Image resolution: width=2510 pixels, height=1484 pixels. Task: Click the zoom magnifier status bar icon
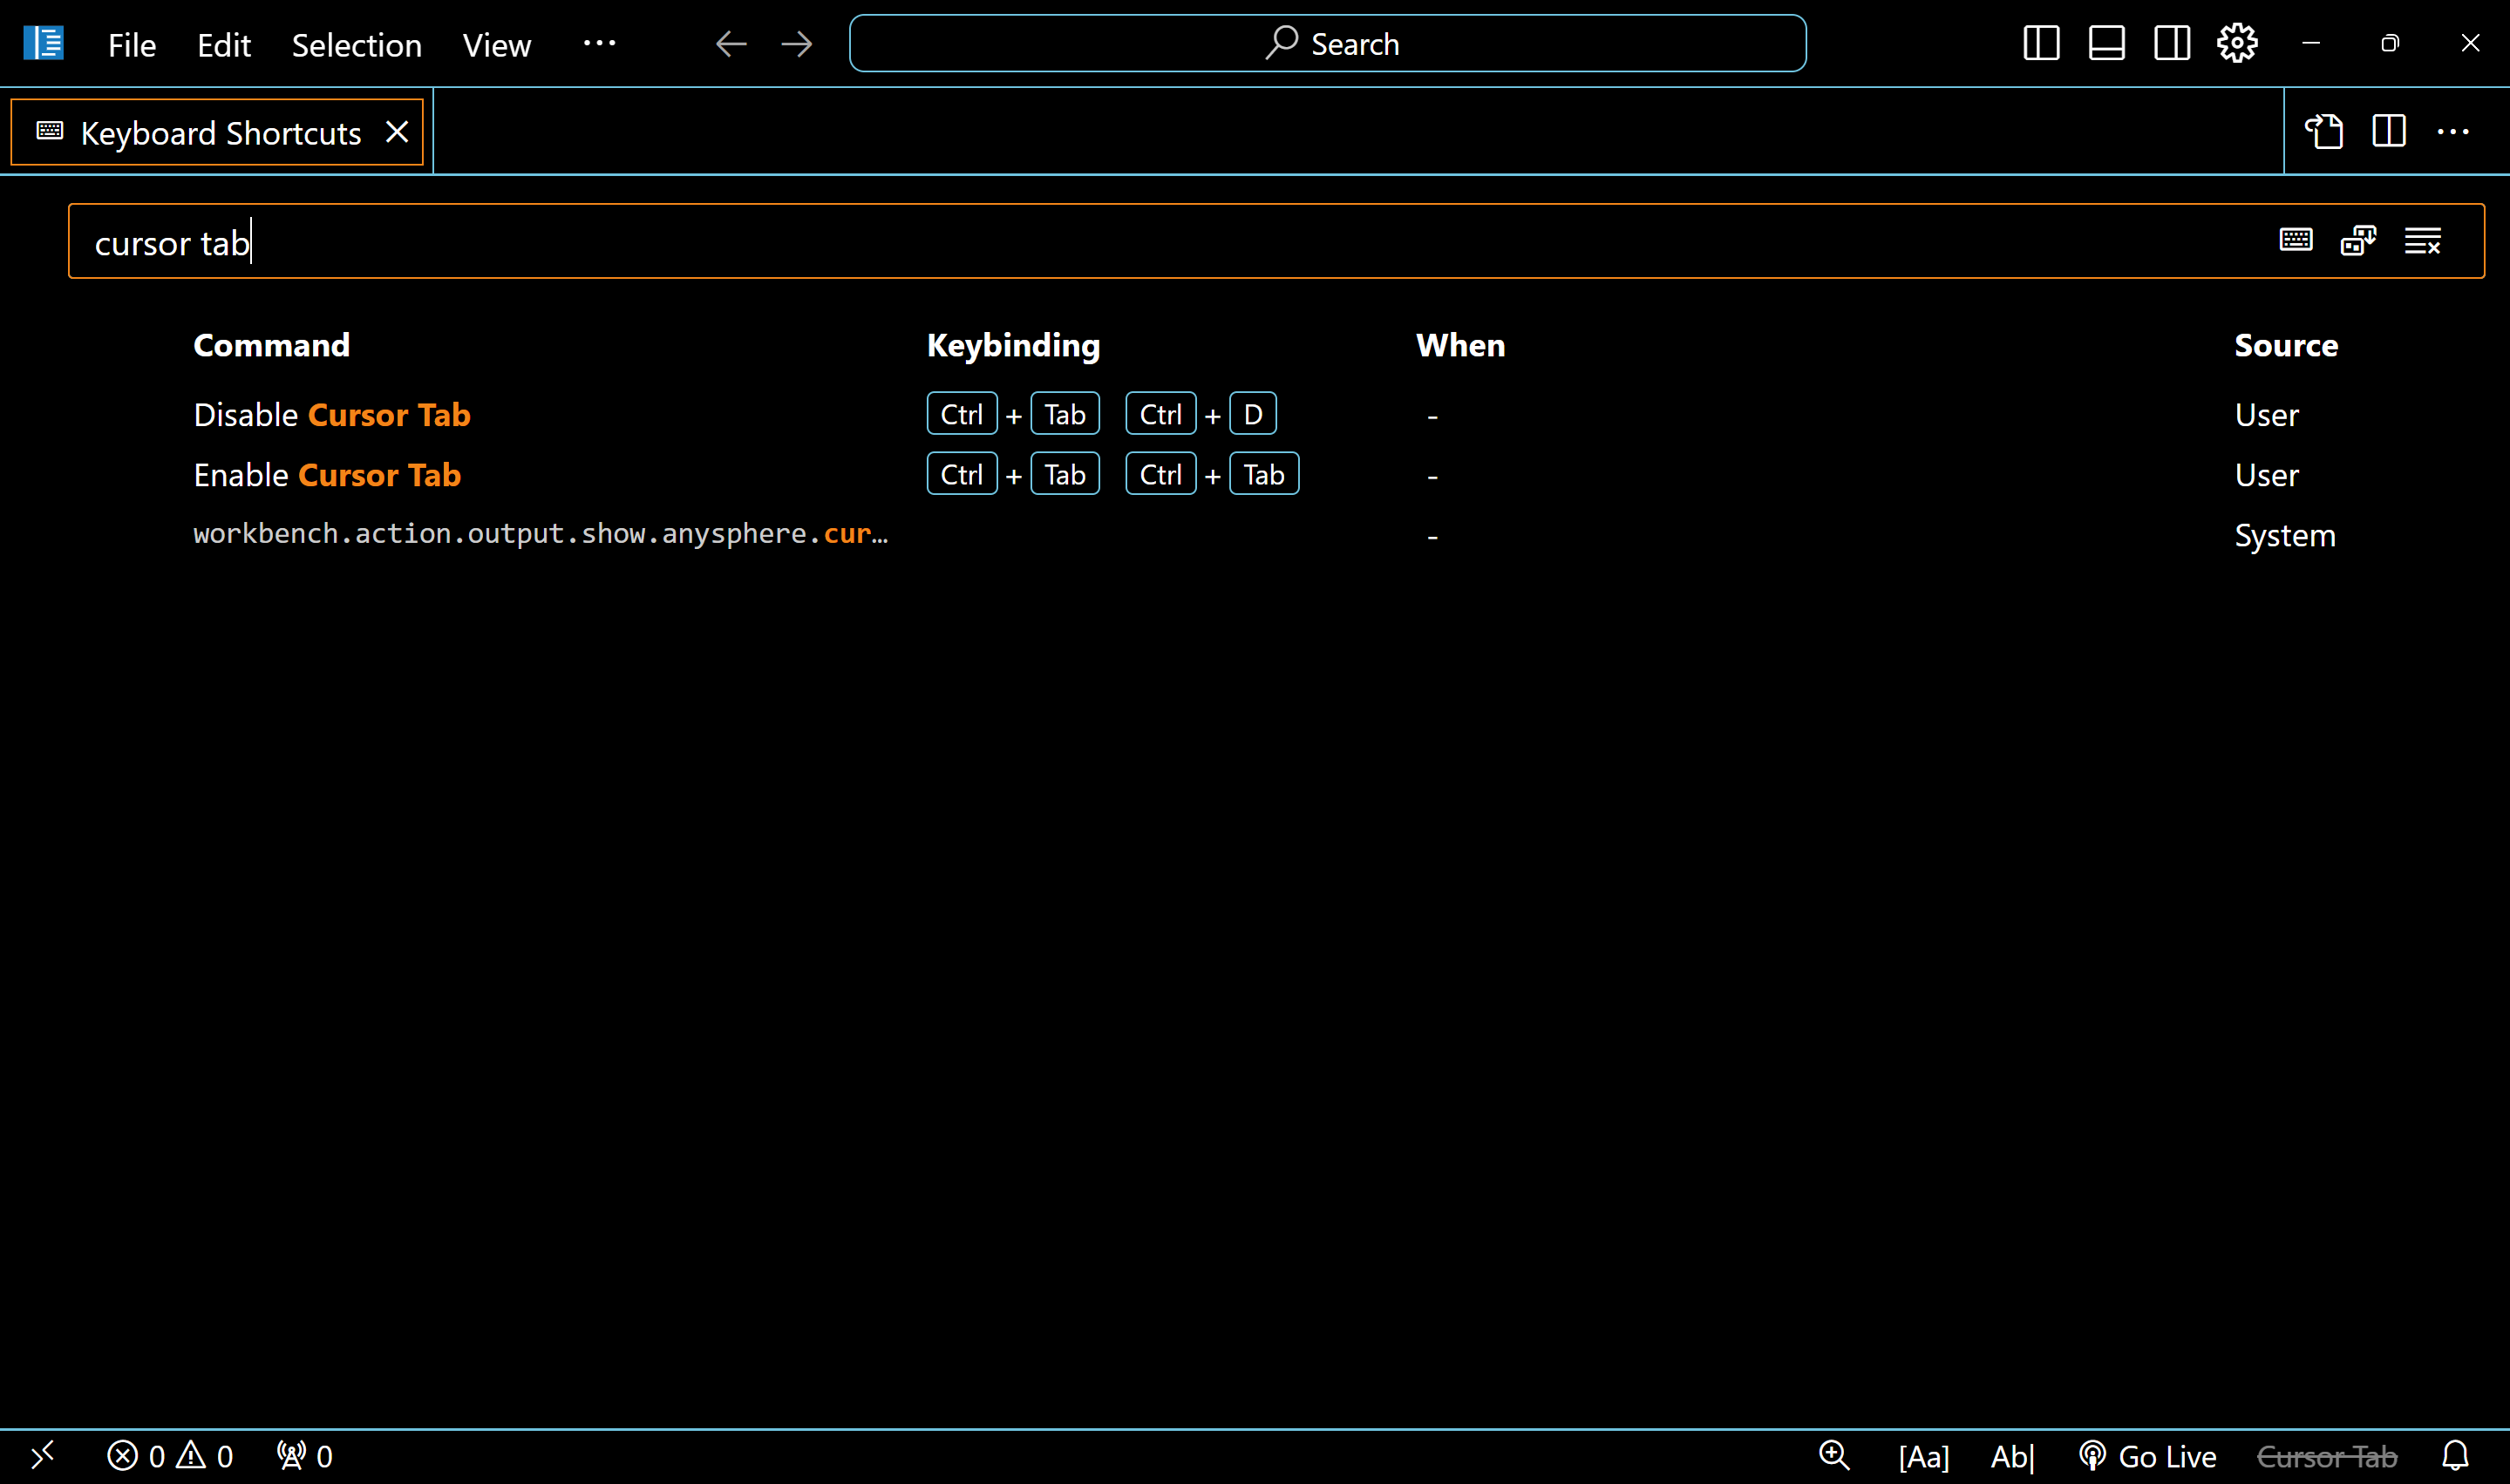(1833, 1456)
